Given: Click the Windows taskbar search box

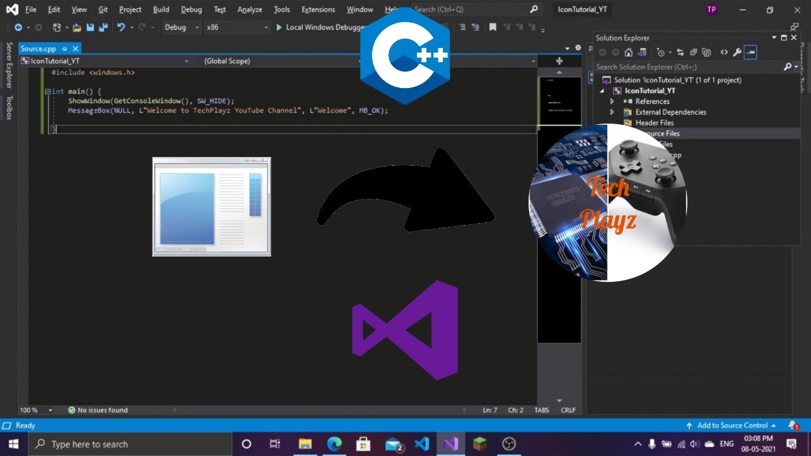Looking at the screenshot, I should point(131,444).
